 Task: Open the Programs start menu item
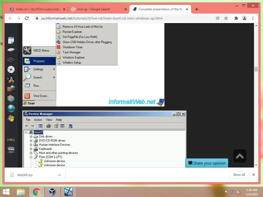39,61
